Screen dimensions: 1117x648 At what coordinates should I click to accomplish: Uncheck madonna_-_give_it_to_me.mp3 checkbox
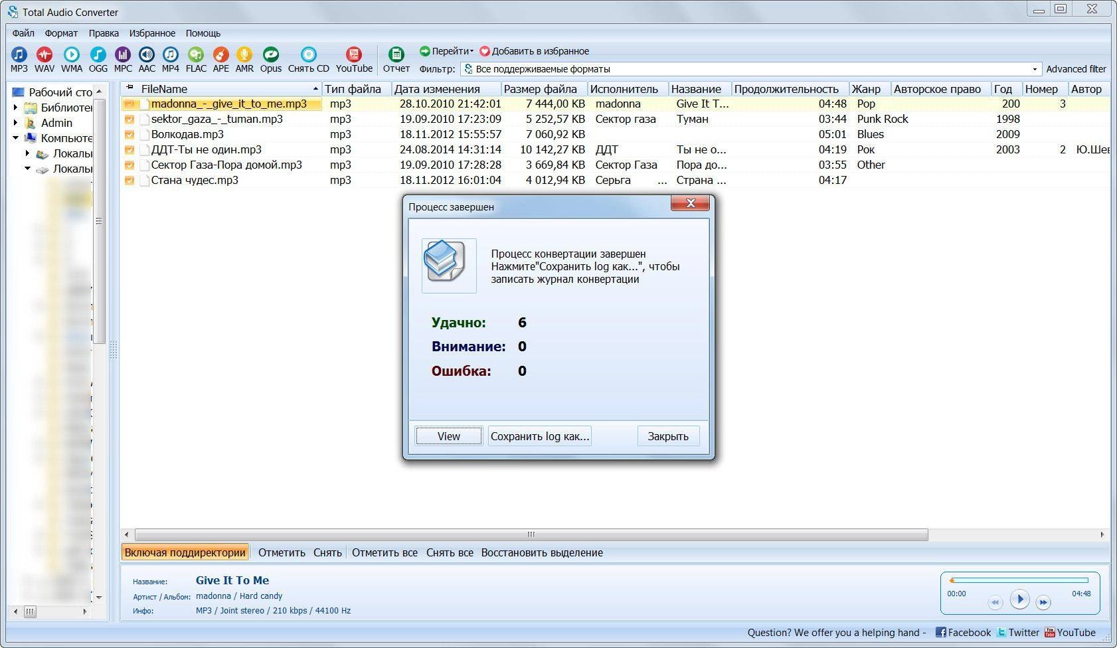tap(129, 104)
